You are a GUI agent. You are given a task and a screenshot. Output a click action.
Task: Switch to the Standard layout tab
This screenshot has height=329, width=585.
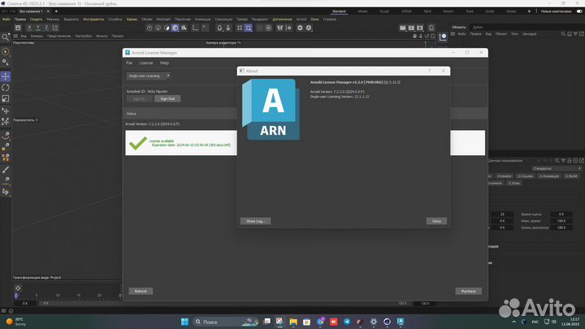pyautogui.click(x=339, y=11)
